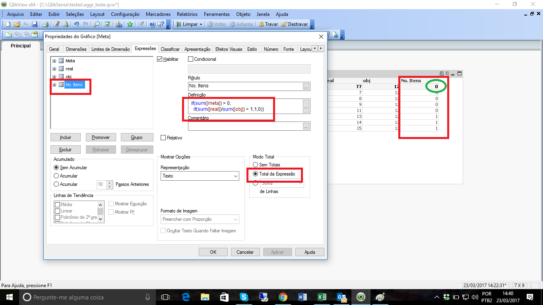Open QlikView from the Windows taskbar

coord(361,297)
